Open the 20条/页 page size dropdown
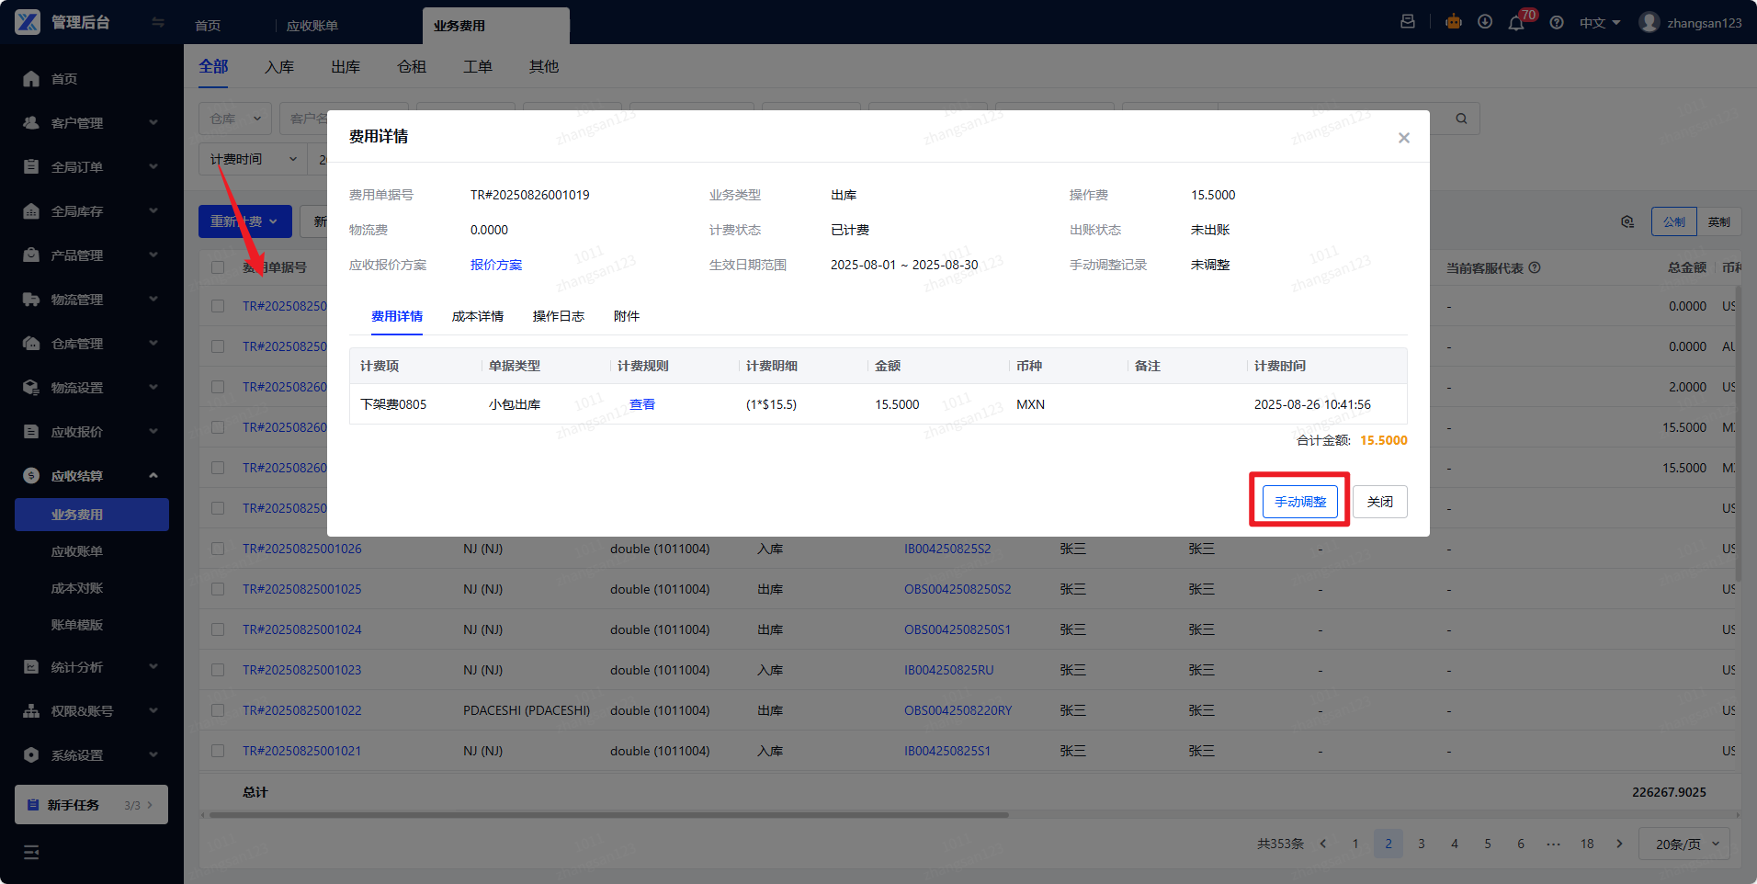 tap(1684, 844)
